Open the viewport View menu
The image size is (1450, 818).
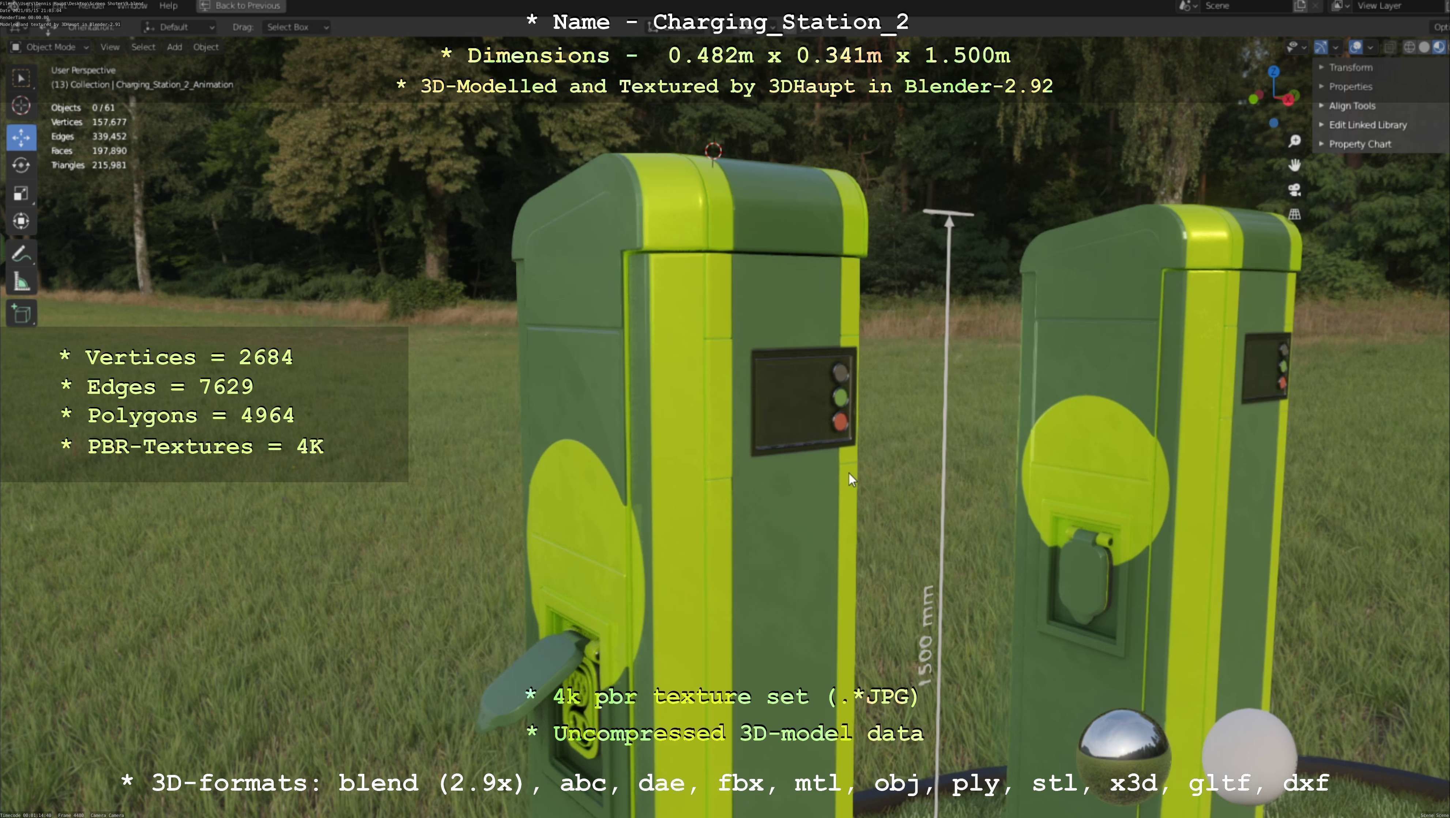pos(110,47)
